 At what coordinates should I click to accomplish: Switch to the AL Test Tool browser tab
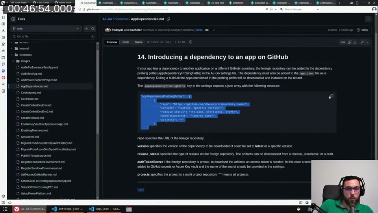pyautogui.click(x=216, y=3)
